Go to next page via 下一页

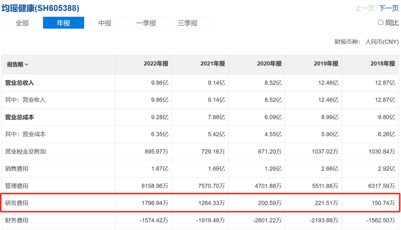(388, 8)
